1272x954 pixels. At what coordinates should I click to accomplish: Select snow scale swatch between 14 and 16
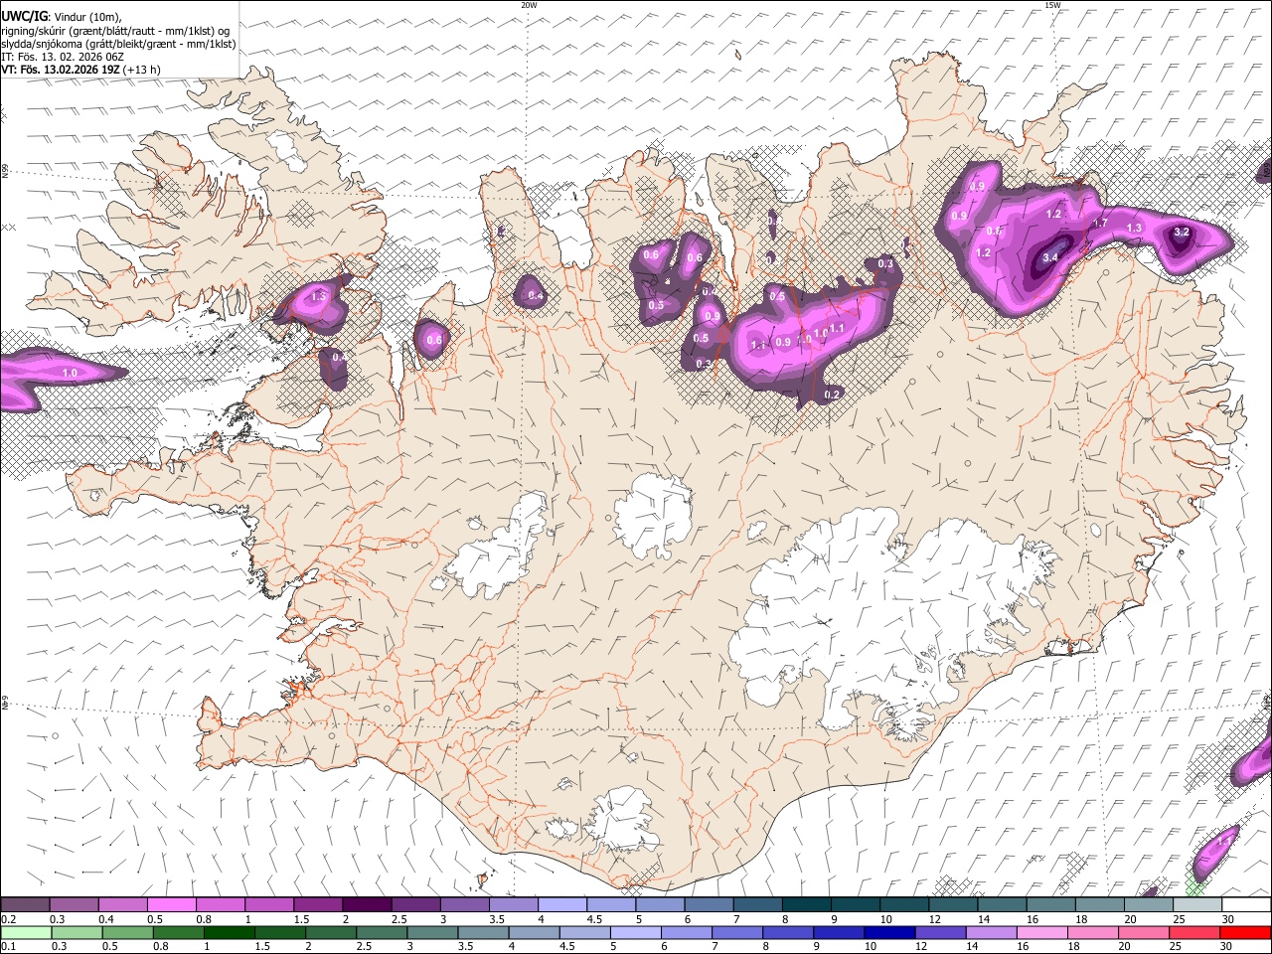tap(1002, 904)
